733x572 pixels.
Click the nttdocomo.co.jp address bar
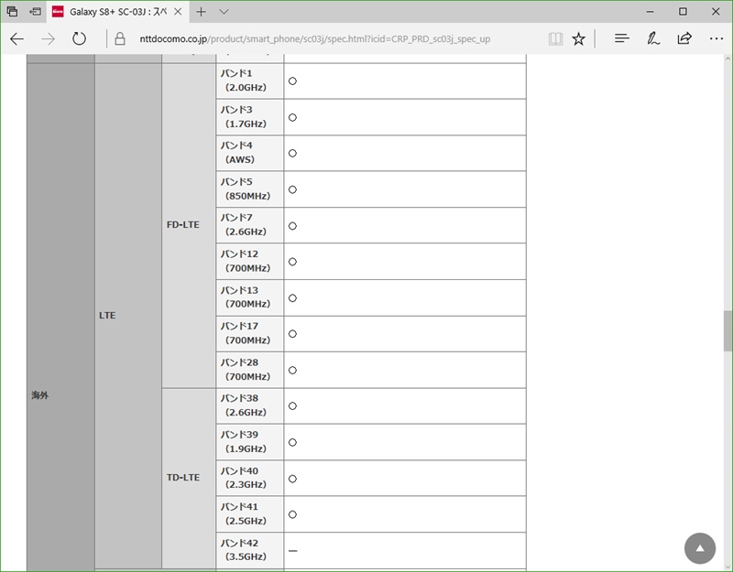point(321,38)
